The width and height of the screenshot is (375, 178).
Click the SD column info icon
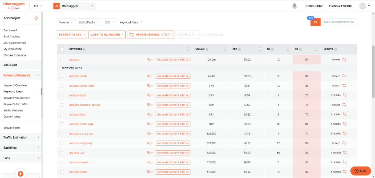pyautogui.click(x=300, y=49)
